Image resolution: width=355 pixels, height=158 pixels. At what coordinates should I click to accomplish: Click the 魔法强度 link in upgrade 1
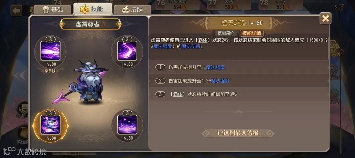216,67
